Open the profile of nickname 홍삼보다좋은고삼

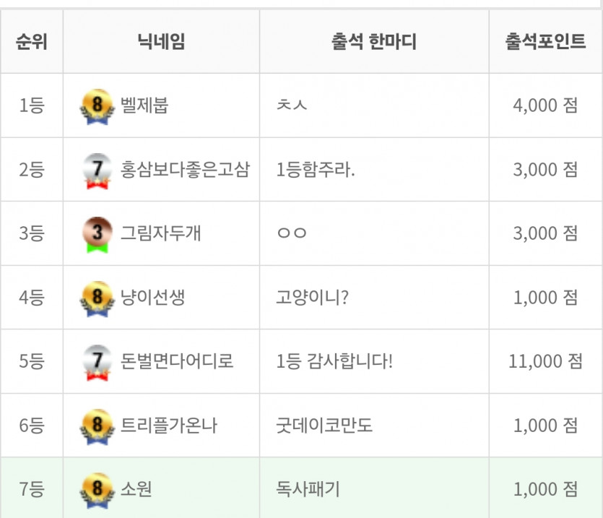(186, 169)
